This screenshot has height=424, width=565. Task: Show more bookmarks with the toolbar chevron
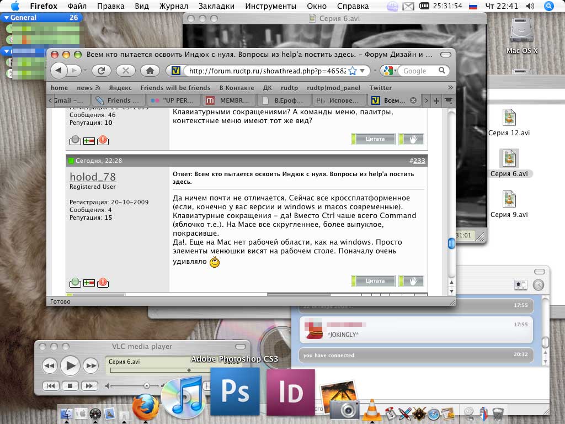click(x=450, y=88)
